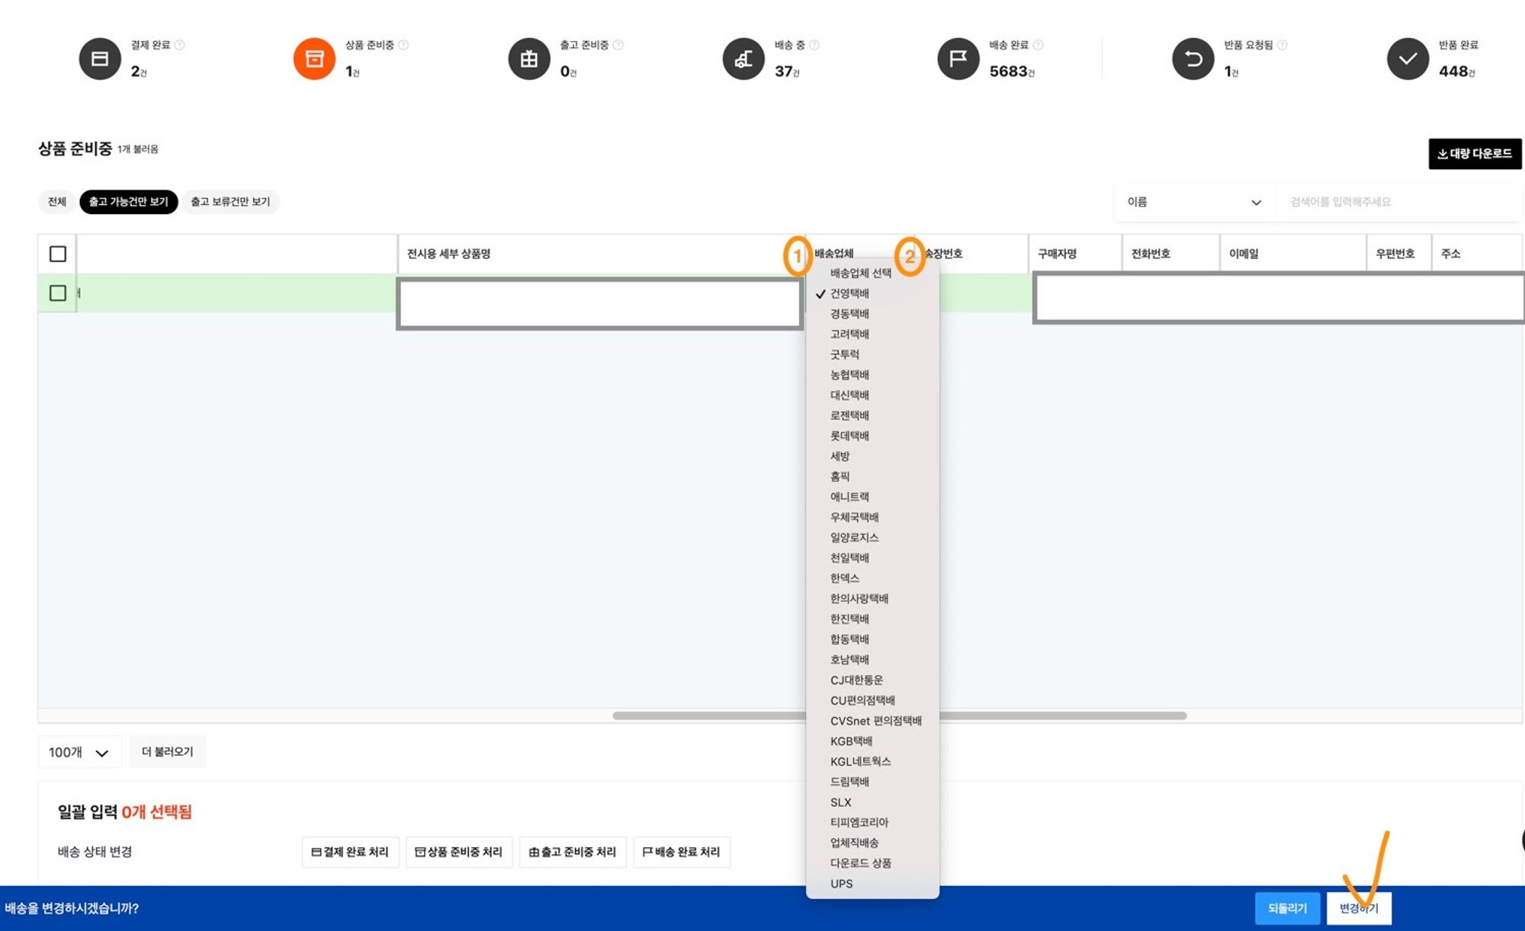This screenshot has width=1525, height=931.
Task: Click the 결제 완료 status icon
Action: 100,59
